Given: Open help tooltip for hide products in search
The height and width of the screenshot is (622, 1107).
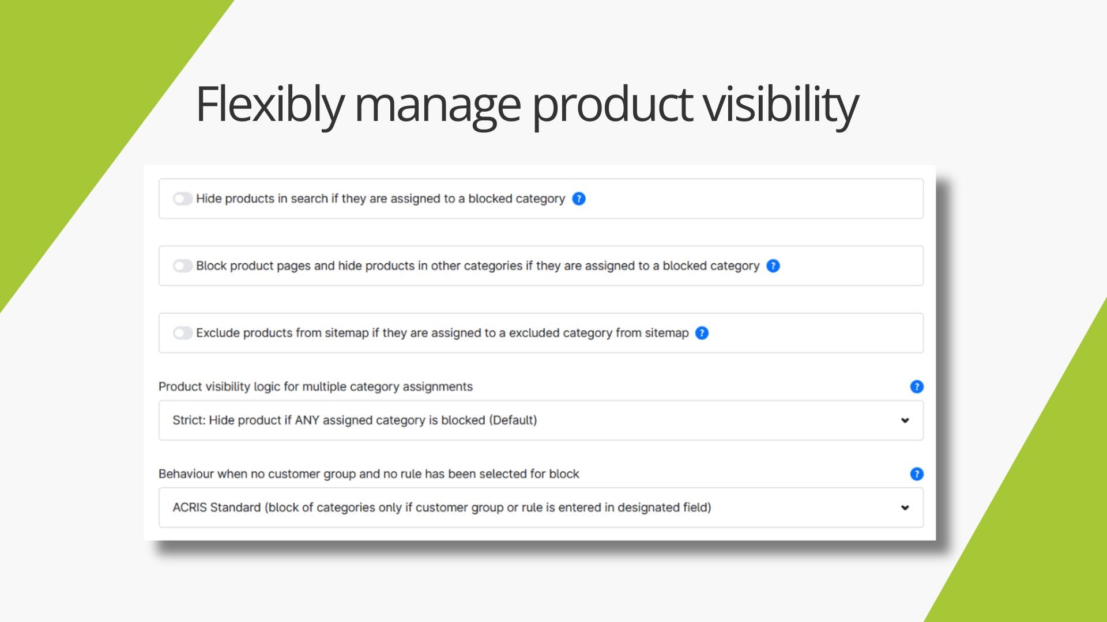Looking at the screenshot, I should (579, 199).
